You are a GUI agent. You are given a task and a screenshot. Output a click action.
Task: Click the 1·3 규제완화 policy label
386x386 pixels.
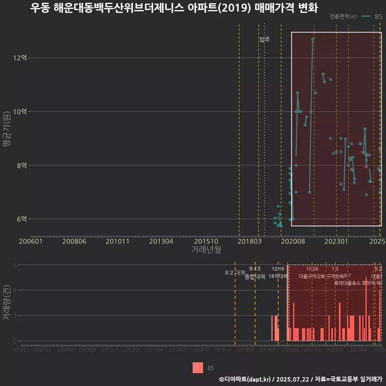click(x=335, y=273)
